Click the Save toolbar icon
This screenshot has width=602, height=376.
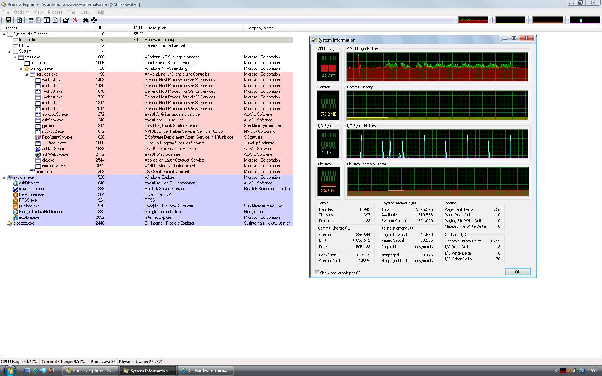8,20
